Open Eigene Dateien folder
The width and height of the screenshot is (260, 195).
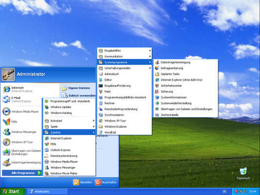(x=76, y=88)
